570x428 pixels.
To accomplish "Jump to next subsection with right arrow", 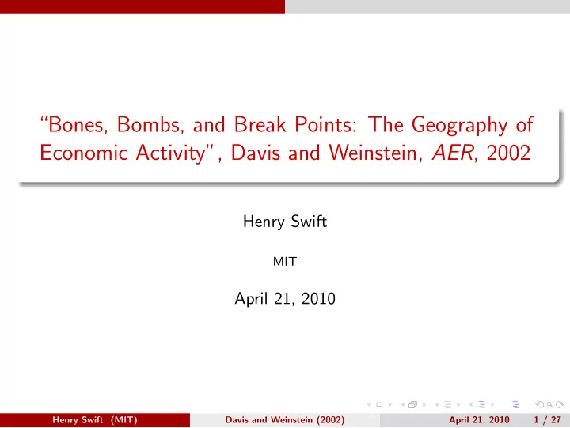I will coord(458,404).
